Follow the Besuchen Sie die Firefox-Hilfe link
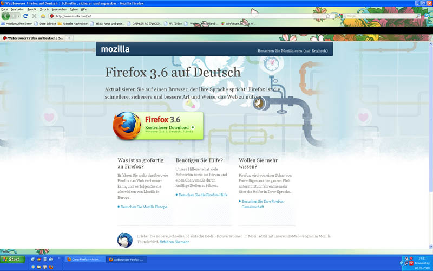Image resolution: width=433 pixels, height=271 pixels. pyautogui.click(x=203, y=195)
